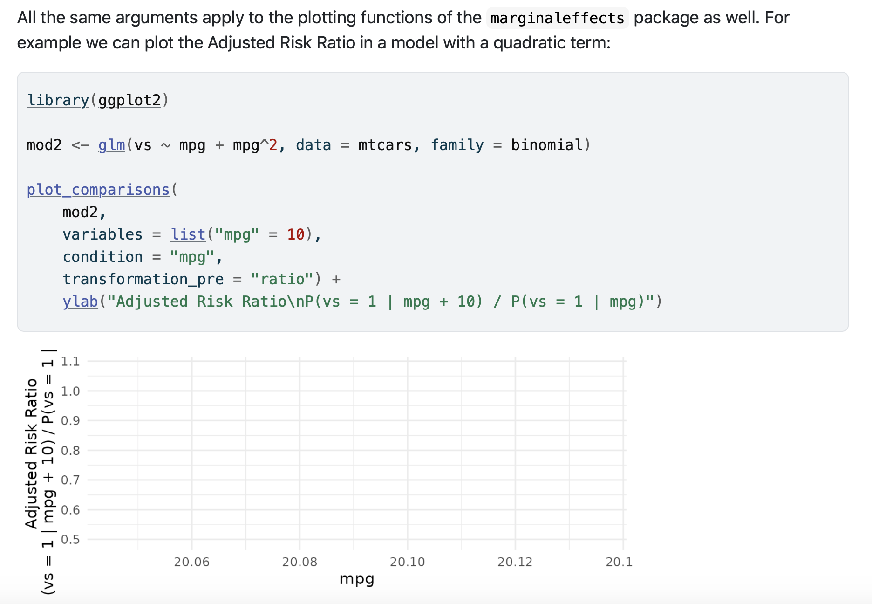Click the number 10 in list call

click(x=295, y=234)
